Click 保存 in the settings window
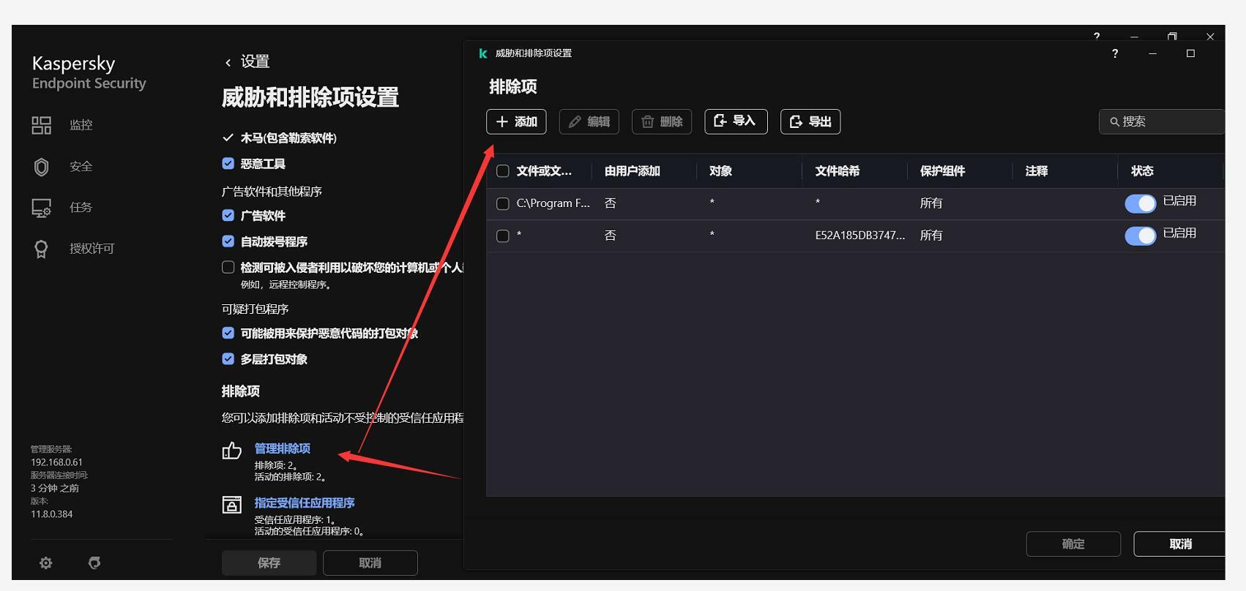 (269, 562)
